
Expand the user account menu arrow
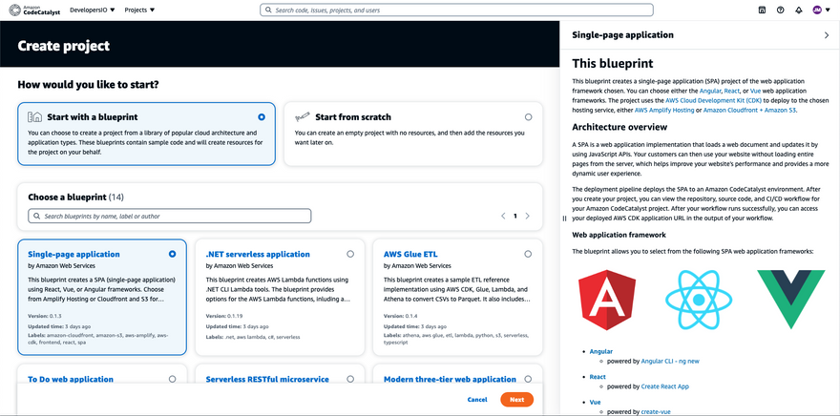pos(829,10)
